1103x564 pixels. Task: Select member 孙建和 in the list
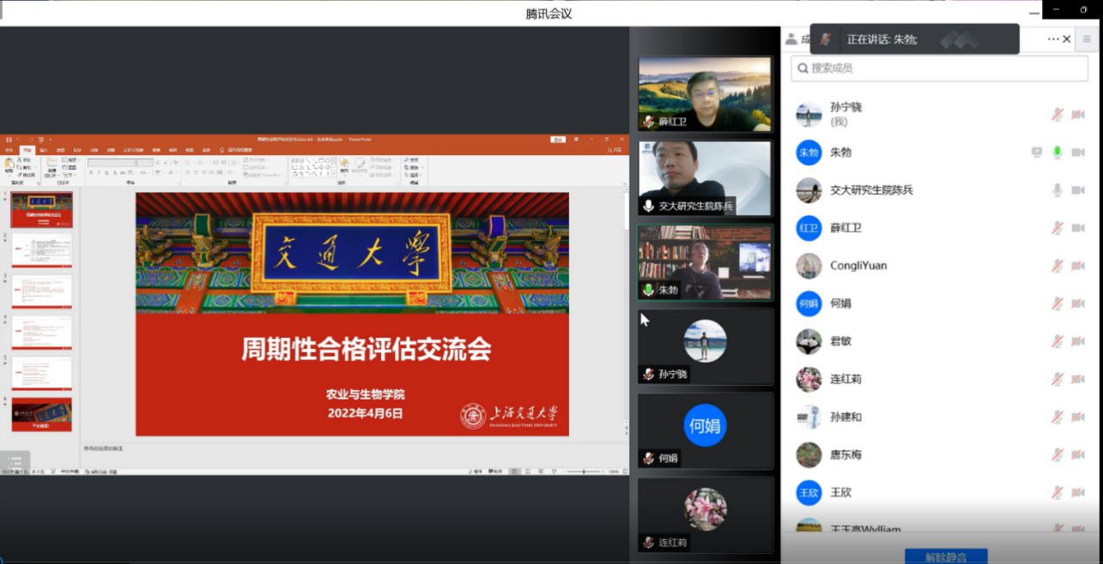click(x=942, y=417)
